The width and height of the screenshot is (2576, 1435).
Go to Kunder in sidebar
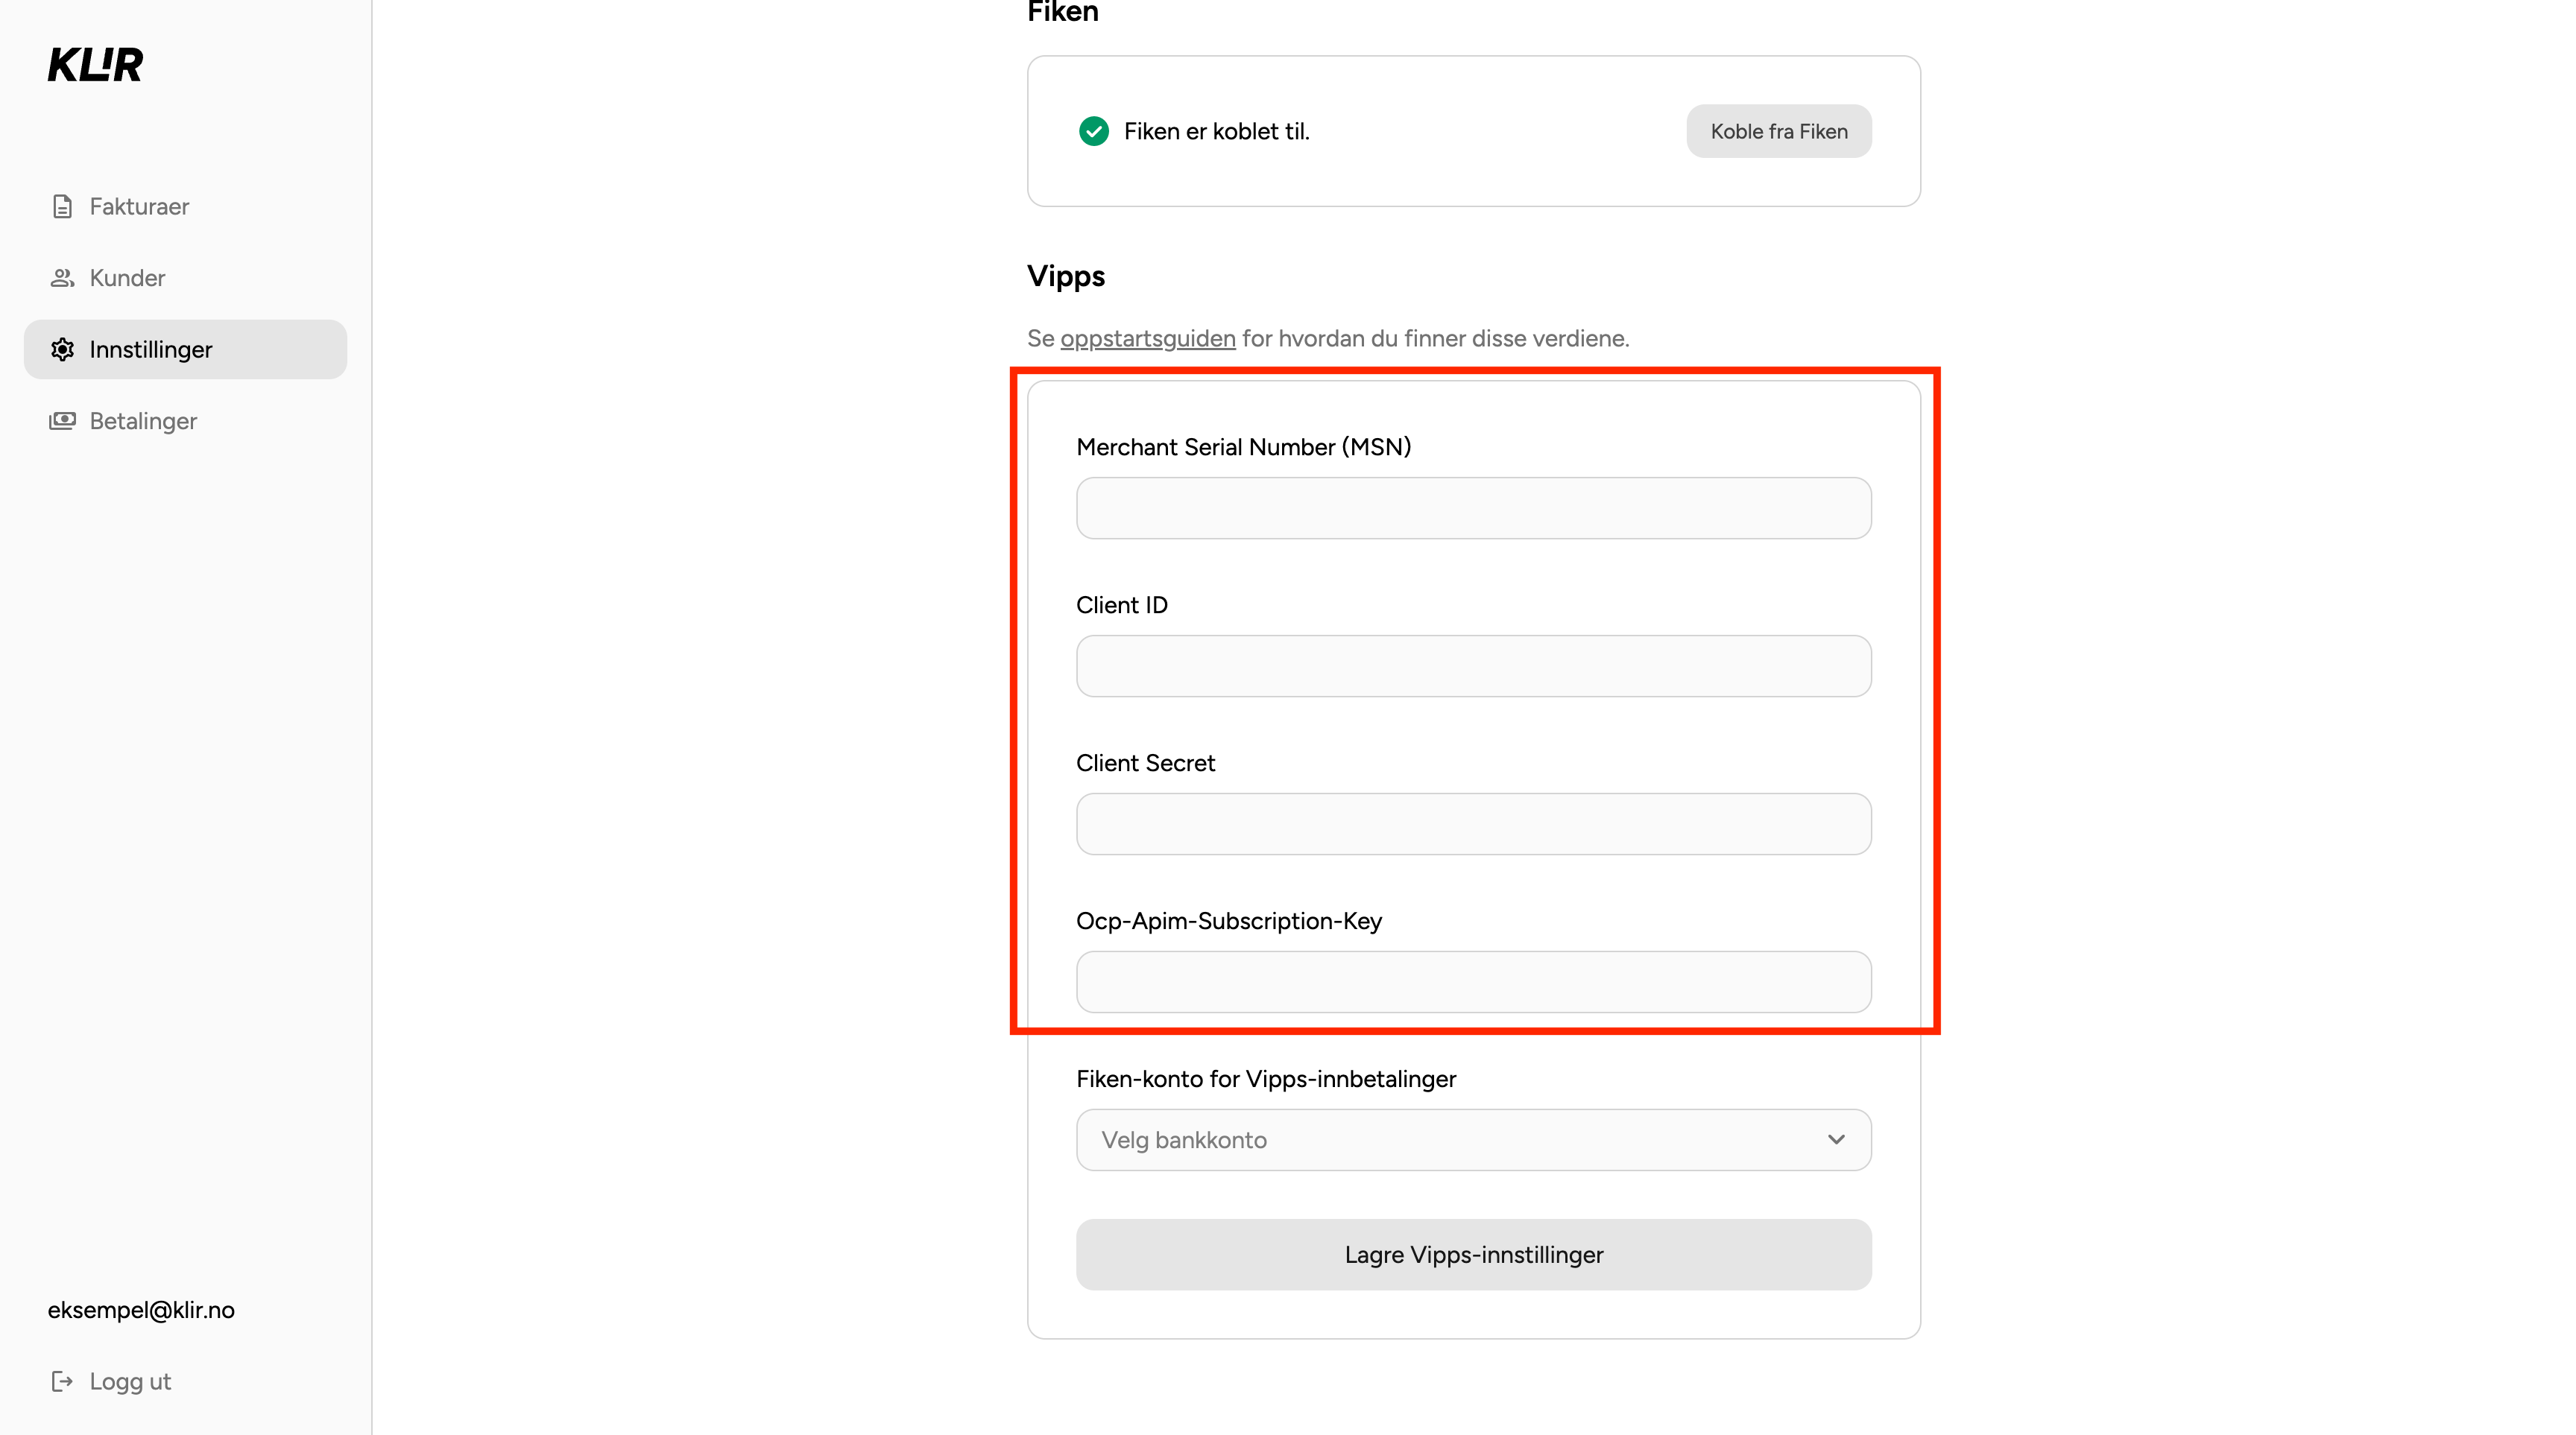pyautogui.click(x=185, y=278)
